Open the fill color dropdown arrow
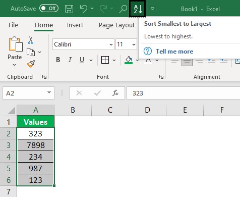Image resolution: width=240 pixels, height=197 pixels. click(137, 60)
